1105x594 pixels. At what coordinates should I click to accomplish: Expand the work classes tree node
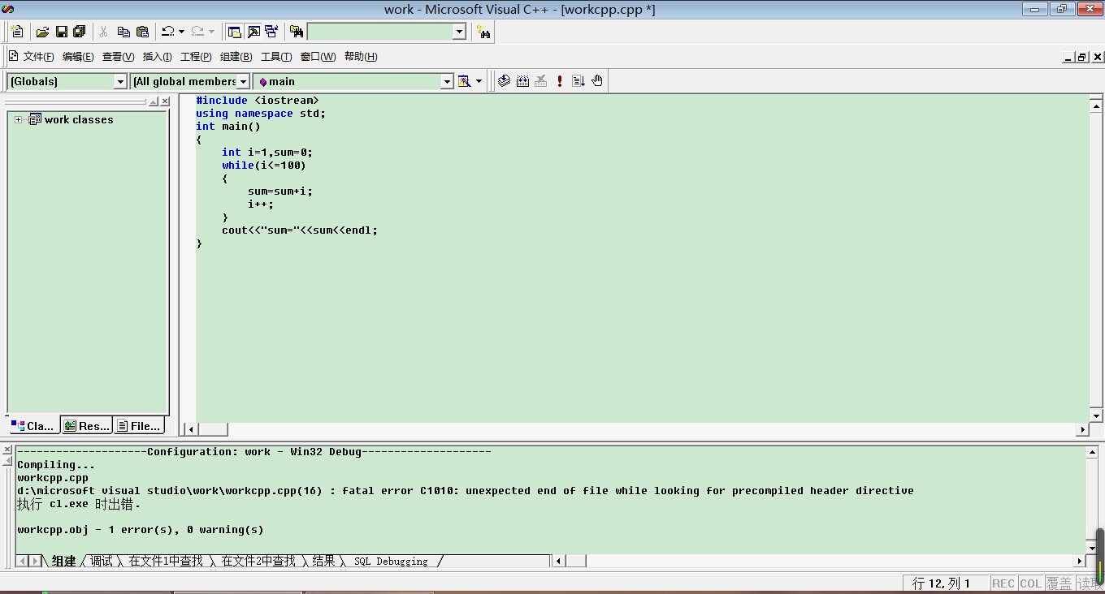coord(18,119)
